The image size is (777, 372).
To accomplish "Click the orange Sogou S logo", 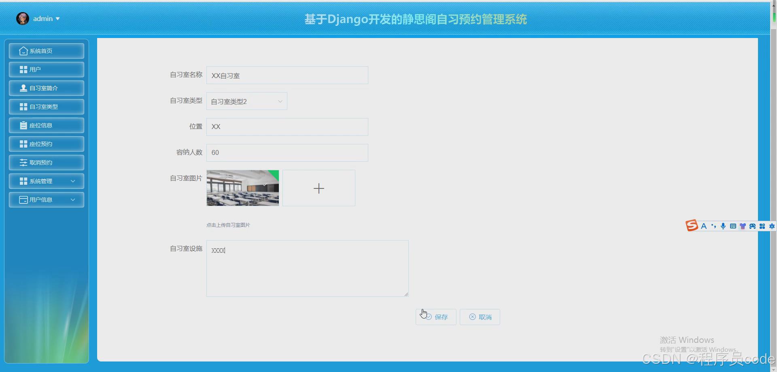I will pos(691,225).
